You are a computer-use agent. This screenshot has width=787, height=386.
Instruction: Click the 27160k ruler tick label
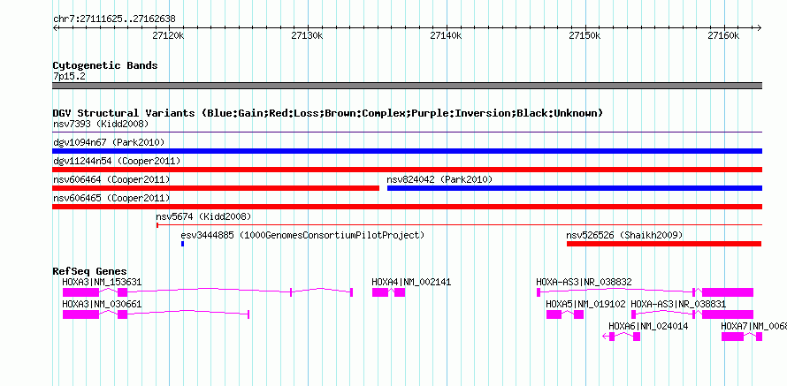pyautogui.click(x=723, y=36)
